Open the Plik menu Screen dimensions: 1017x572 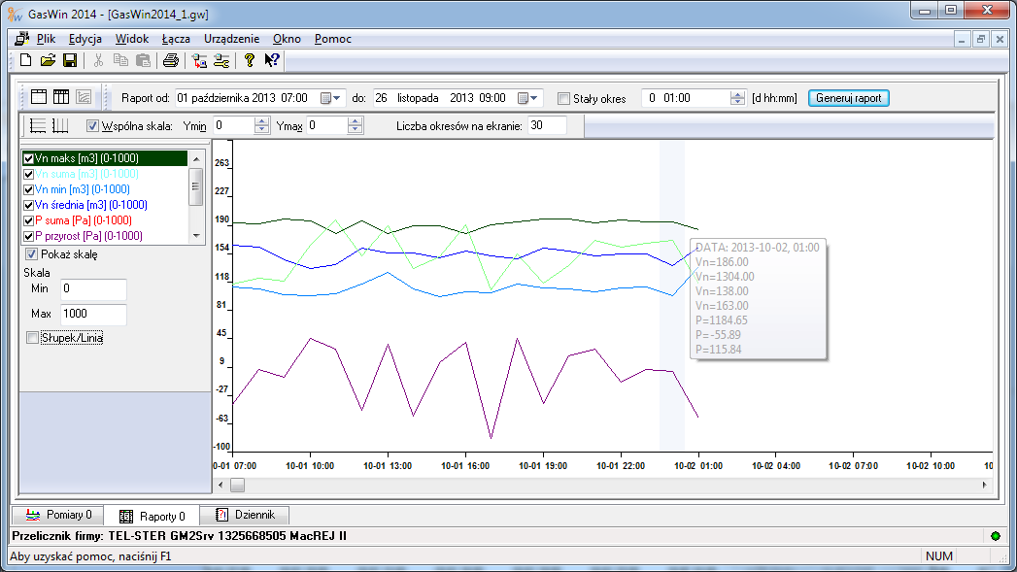(x=46, y=39)
